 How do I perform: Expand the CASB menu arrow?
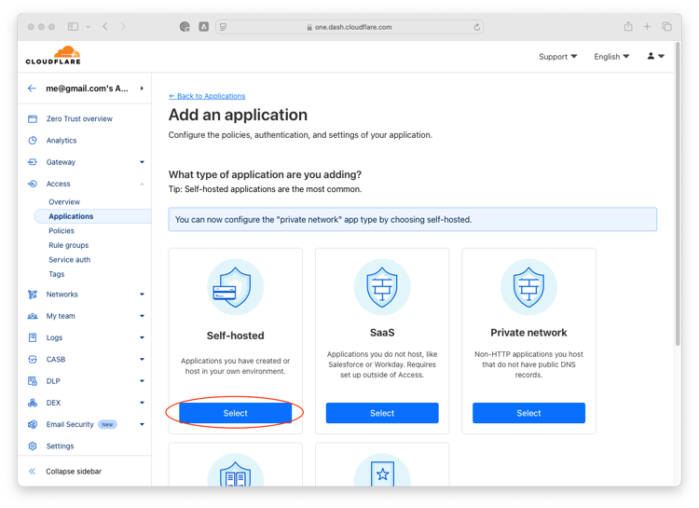click(x=142, y=360)
